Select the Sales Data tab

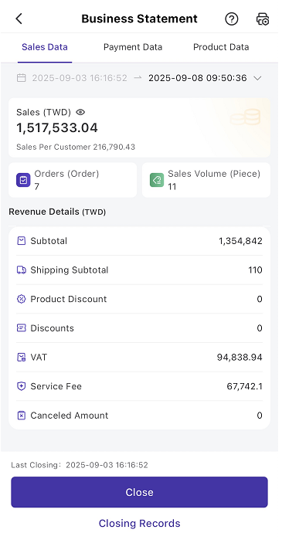[x=45, y=47]
